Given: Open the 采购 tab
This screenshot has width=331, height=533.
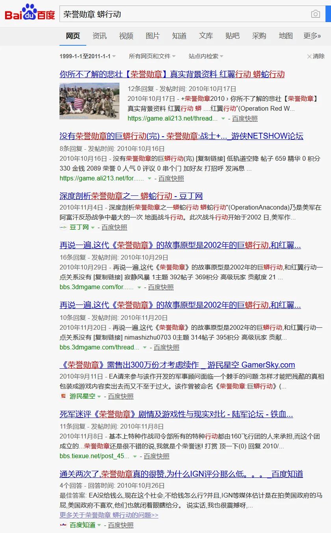Looking at the screenshot, I should 259,36.
